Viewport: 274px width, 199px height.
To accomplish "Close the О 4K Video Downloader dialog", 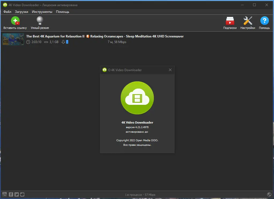I will [x=170, y=70].
